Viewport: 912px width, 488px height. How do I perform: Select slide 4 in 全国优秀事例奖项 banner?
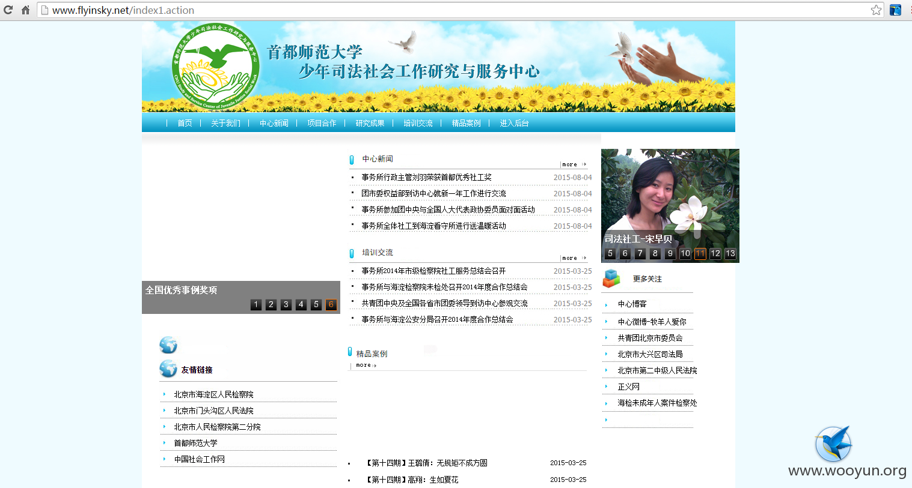point(301,304)
